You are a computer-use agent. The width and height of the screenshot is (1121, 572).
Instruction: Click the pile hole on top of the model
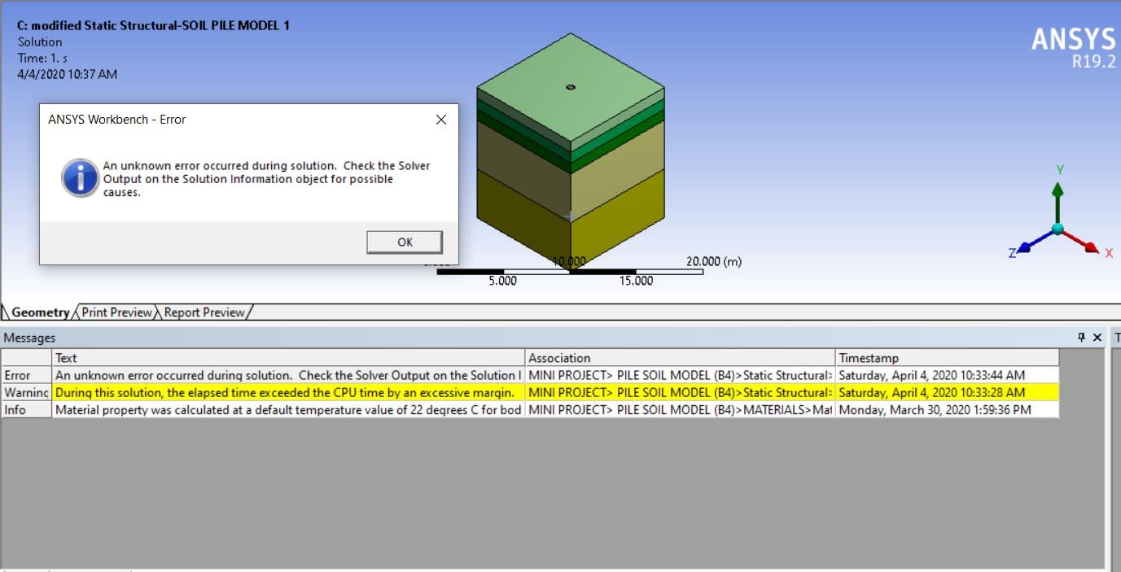(571, 87)
